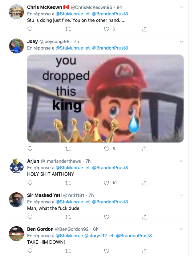Screen dimensions: 194x256
Task: Share Joey's Mario meme tweet
Action: pyautogui.click(x=145, y=149)
